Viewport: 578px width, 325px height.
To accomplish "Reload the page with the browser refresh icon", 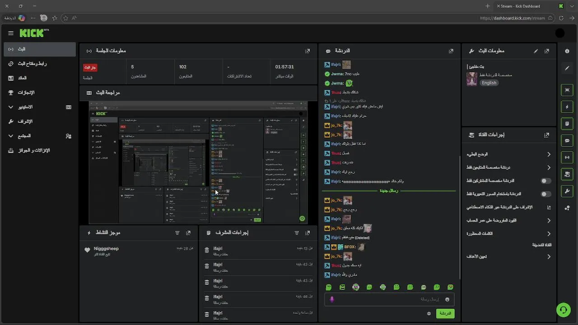I will coord(561,18).
